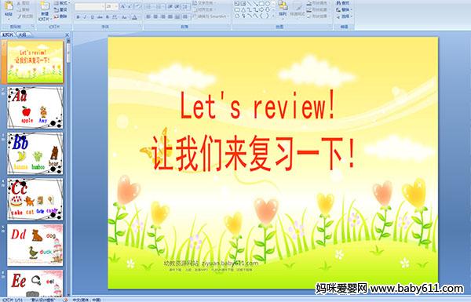Click the Change Case Aa icon

tap(124, 17)
